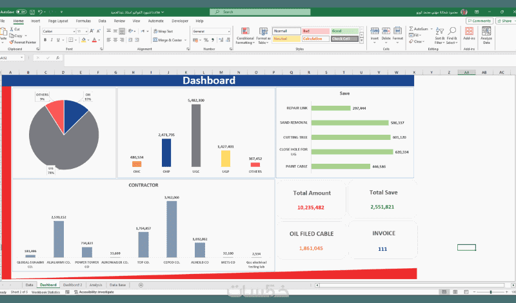
Task: Click the Undo arrow icon
Action: (x=40, y=12)
